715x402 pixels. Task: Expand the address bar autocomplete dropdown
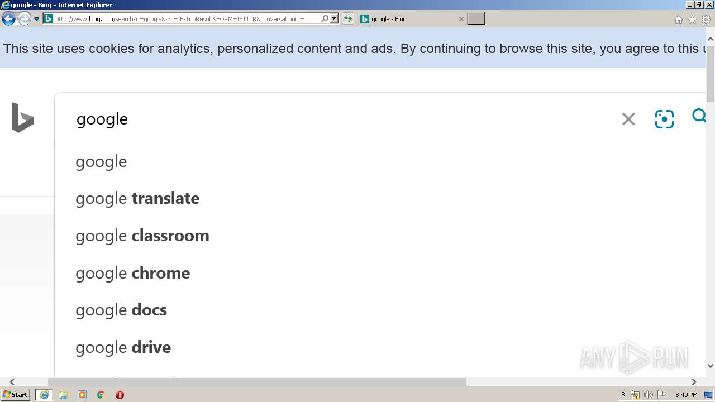(334, 19)
